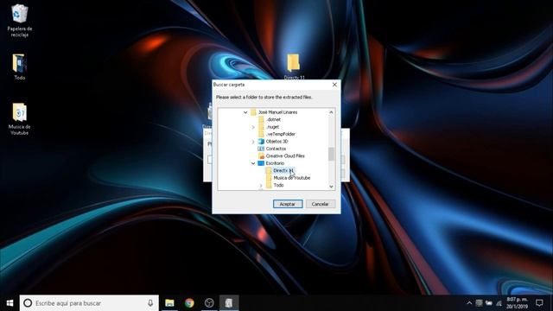Viewport: 553px width, 311px height.
Task: Select Directx 11 folder in tree
Action: (x=283, y=171)
